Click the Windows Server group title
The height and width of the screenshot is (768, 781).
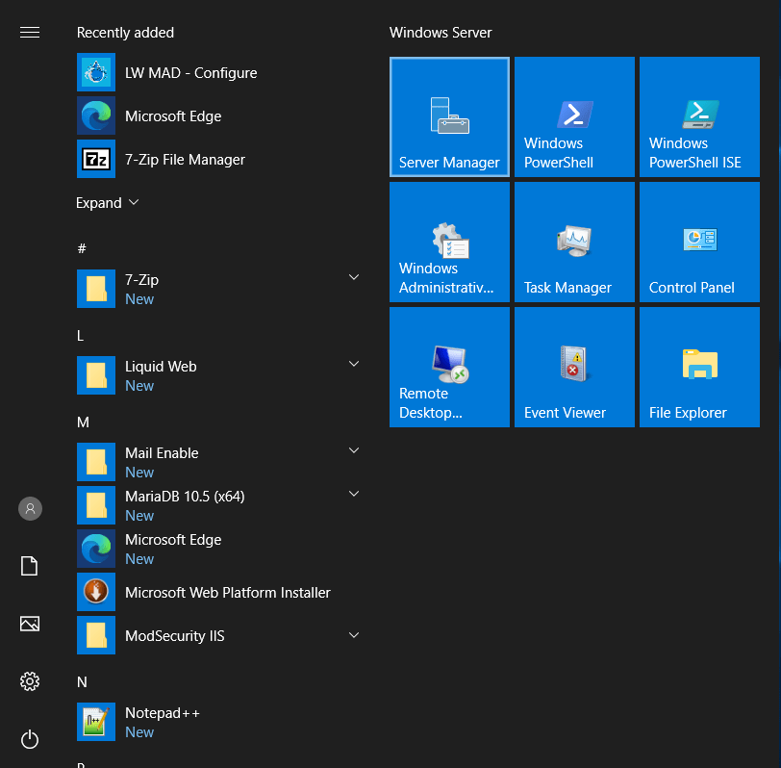(x=441, y=33)
